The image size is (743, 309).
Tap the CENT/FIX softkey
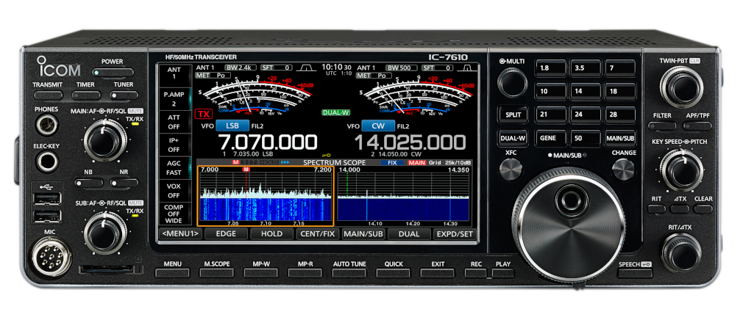click(318, 233)
